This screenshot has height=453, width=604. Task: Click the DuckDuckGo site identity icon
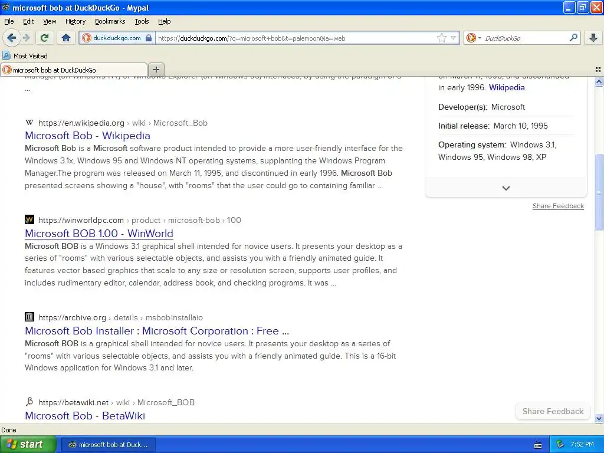click(x=86, y=38)
